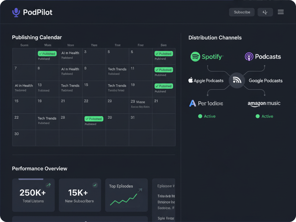Image resolution: width=296 pixels, height=222 pixels.
Task: Select the calendar cell for day 30
Action: pos(24,138)
